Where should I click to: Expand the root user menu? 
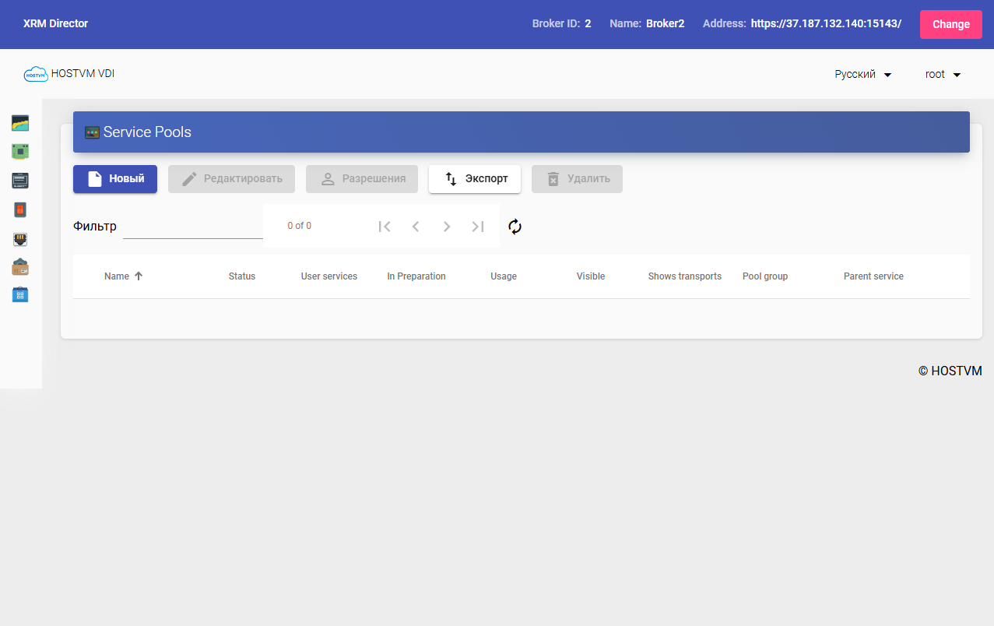(x=943, y=75)
